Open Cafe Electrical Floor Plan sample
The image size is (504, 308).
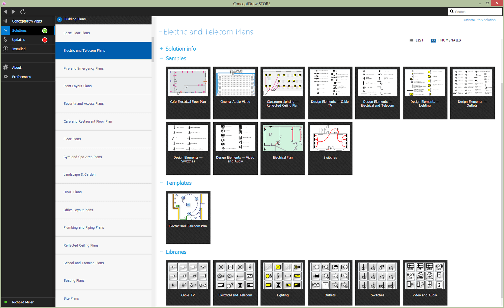[188, 93]
